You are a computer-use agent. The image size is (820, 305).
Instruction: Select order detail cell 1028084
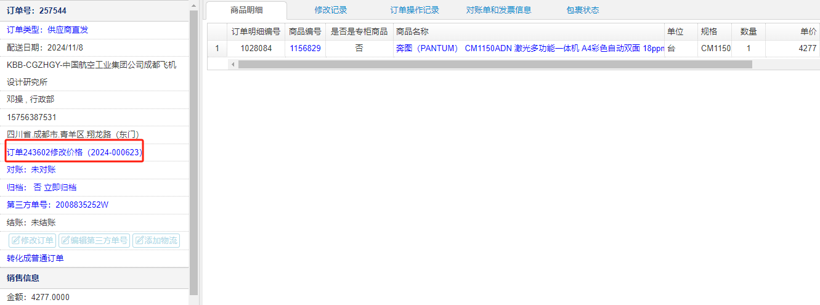[256, 48]
